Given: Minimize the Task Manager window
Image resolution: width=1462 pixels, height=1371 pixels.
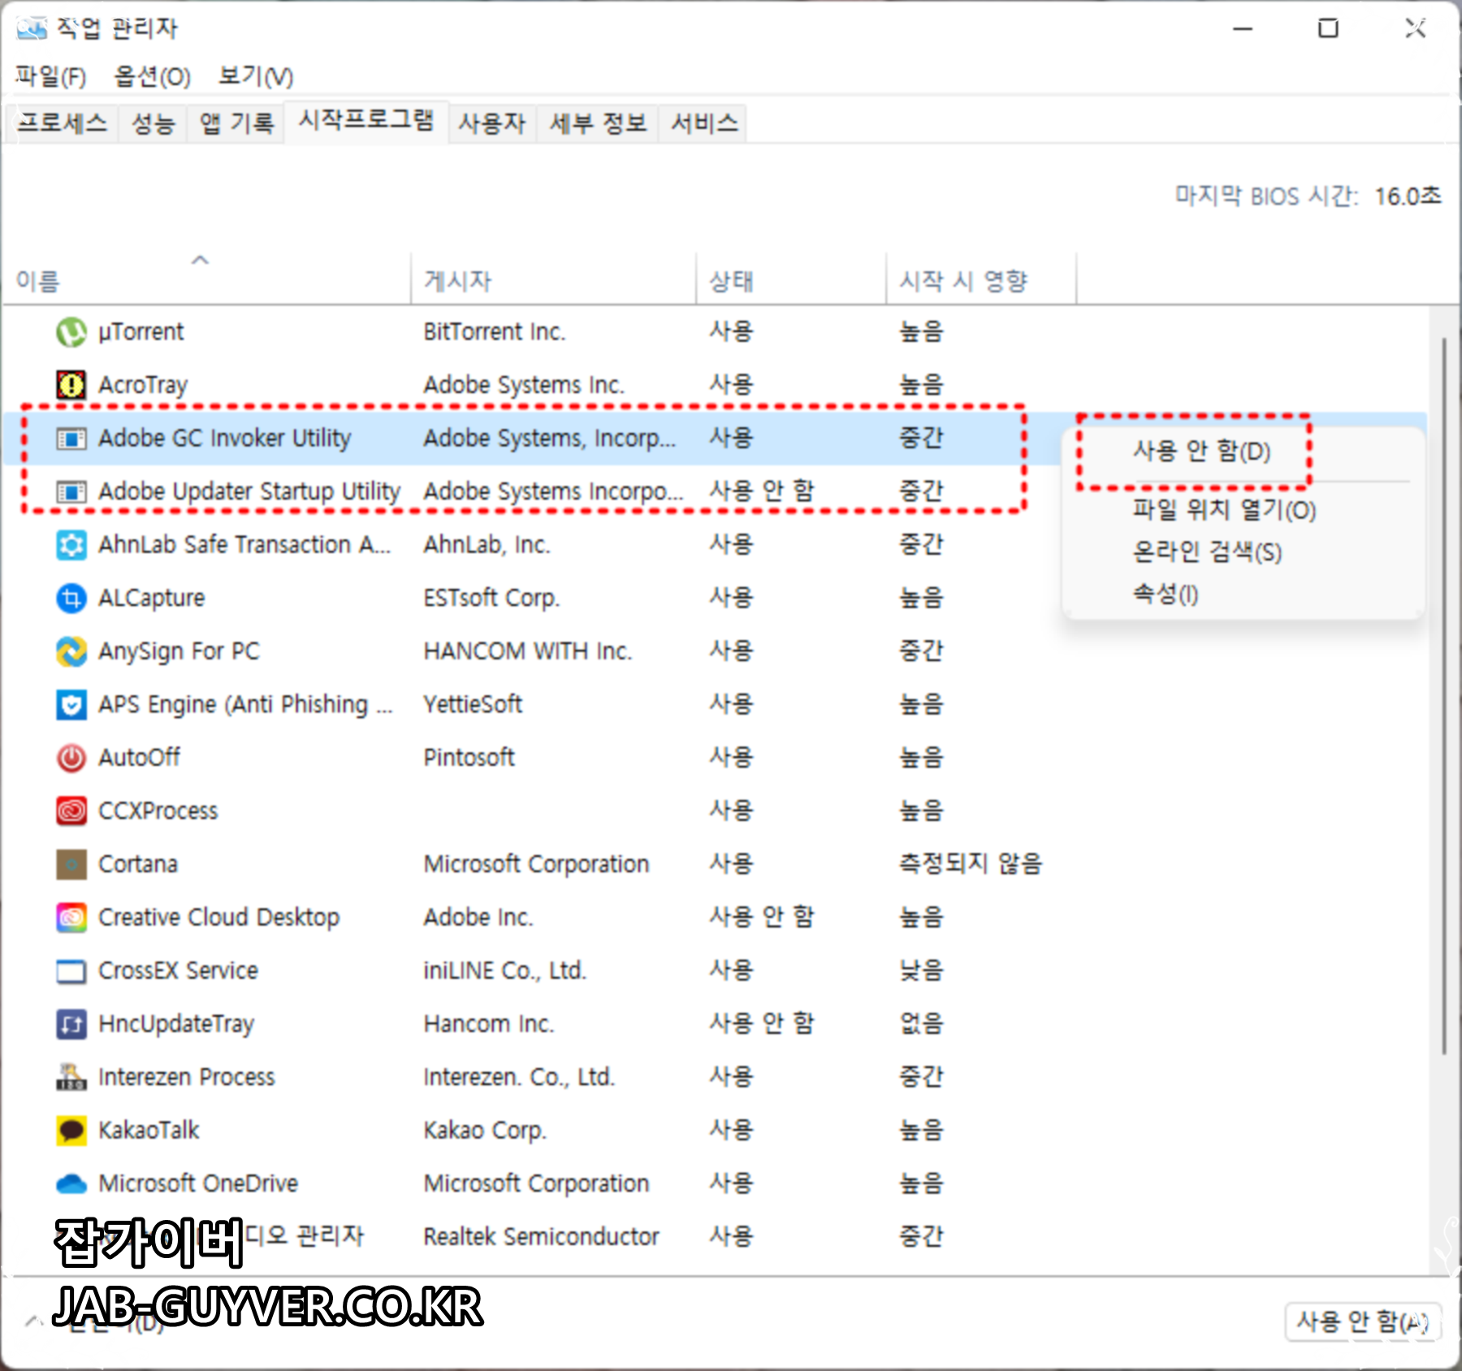Looking at the screenshot, I should click(1243, 29).
